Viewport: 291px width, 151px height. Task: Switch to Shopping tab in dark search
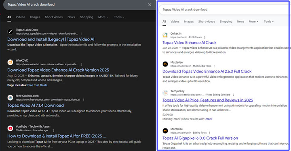86,17
